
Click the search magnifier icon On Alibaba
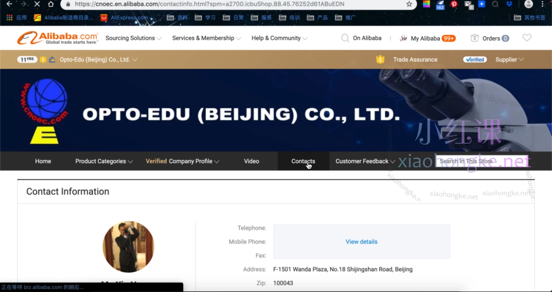[345, 38]
